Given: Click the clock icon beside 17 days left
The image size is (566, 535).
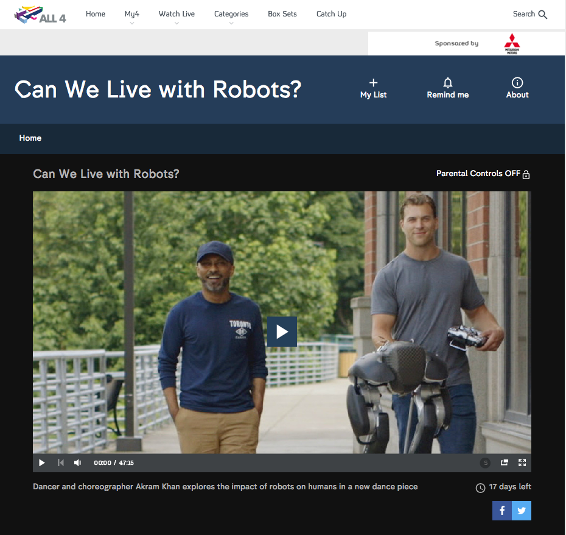Looking at the screenshot, I should click(x=480, y=487).
